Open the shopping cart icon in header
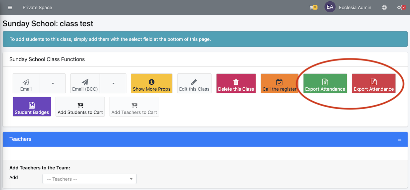The image size is (410, 190). point(313,7)
